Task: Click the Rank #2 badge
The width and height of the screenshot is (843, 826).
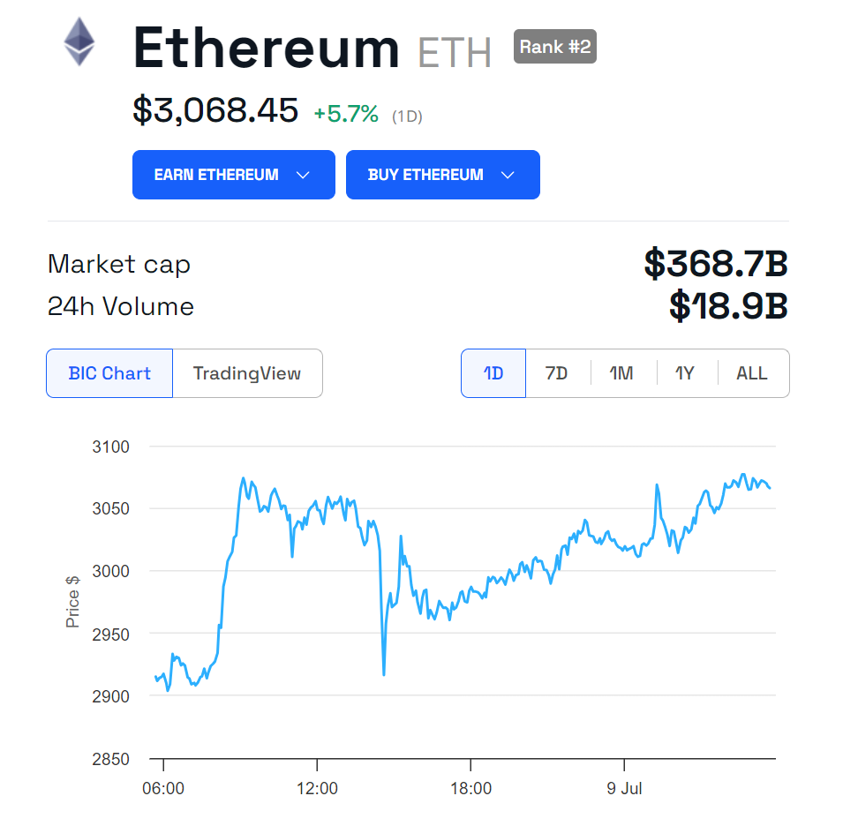Action: 555,46
